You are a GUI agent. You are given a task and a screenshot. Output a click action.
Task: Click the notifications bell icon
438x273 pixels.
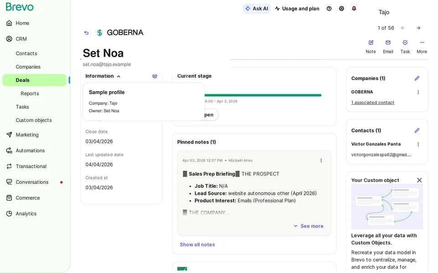point(354,9)
